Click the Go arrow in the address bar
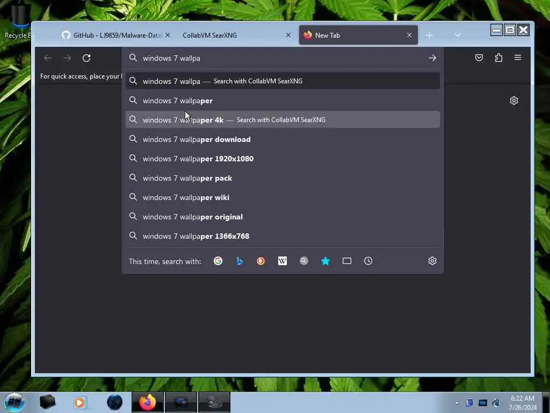The height and width of the screenshot is (413, 550). pyautogui.click(x=432, y=58)
